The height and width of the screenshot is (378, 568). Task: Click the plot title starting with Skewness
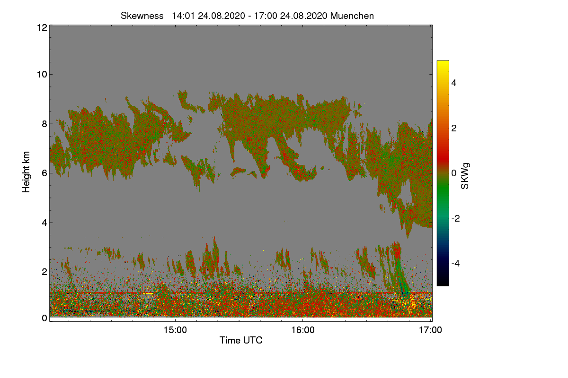pos(247,16)
